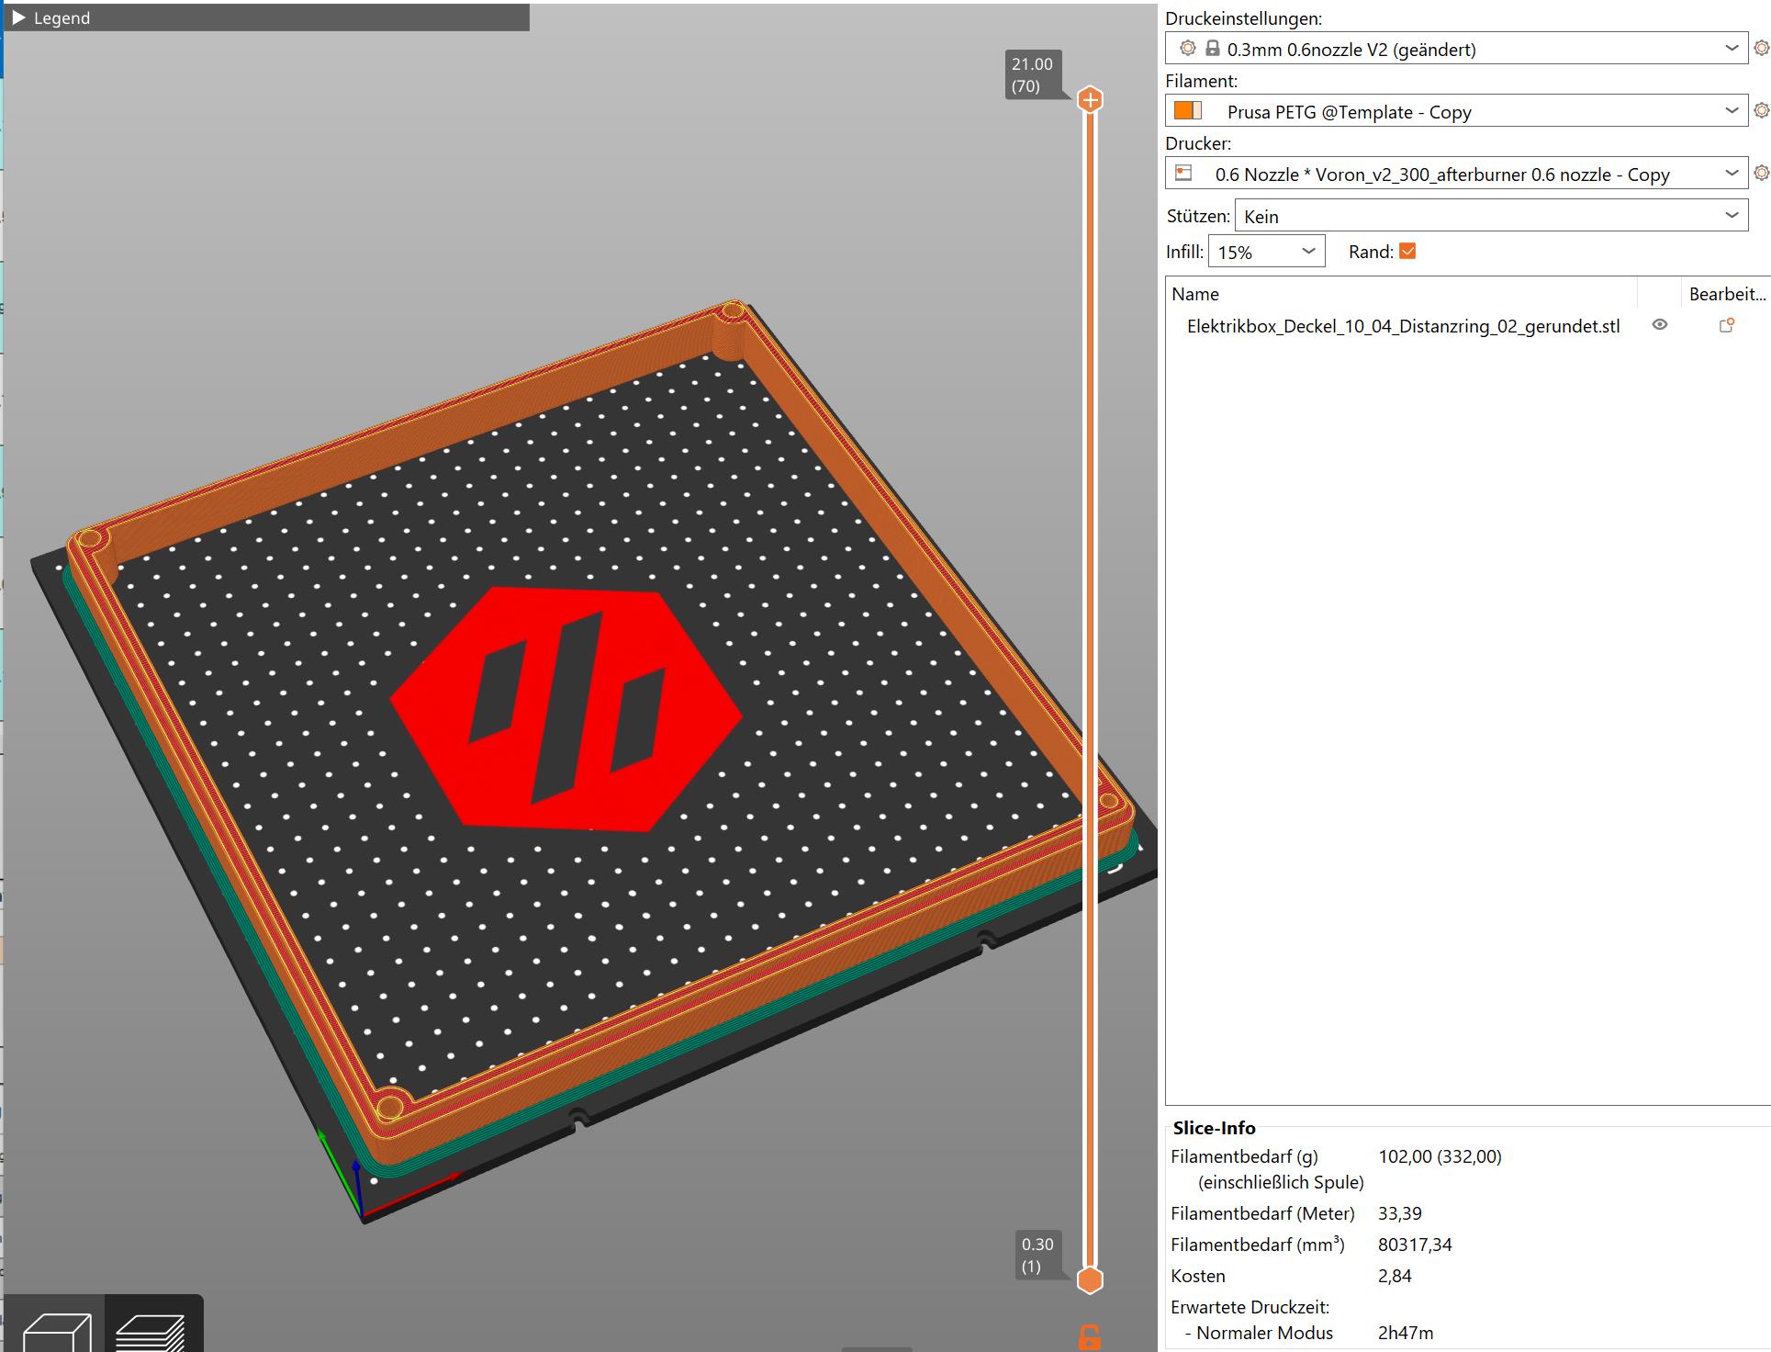1771x1352 pixels.
Task: Click the plus icon on top slider handle
Action: [x=1090, y=99]
